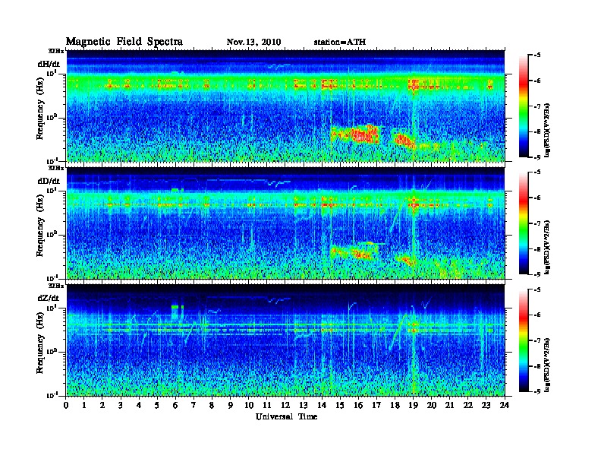601x465 pixels.
Task: Click hour 12 on the time axis
Action: click(x=285, y=406)
